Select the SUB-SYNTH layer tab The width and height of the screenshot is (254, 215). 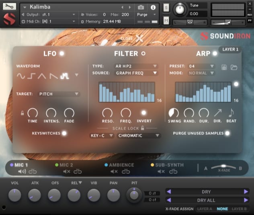(169, 165)
